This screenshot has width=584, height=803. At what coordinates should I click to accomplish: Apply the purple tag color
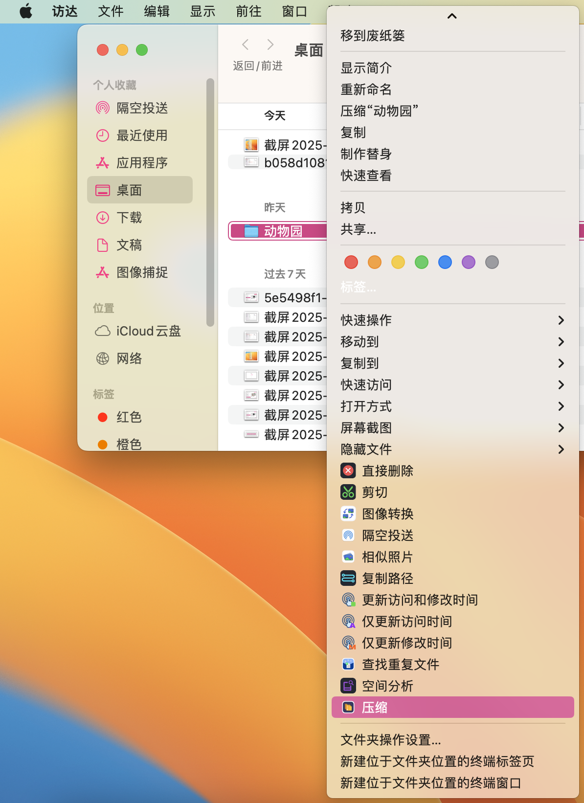(x=469, y=262)
